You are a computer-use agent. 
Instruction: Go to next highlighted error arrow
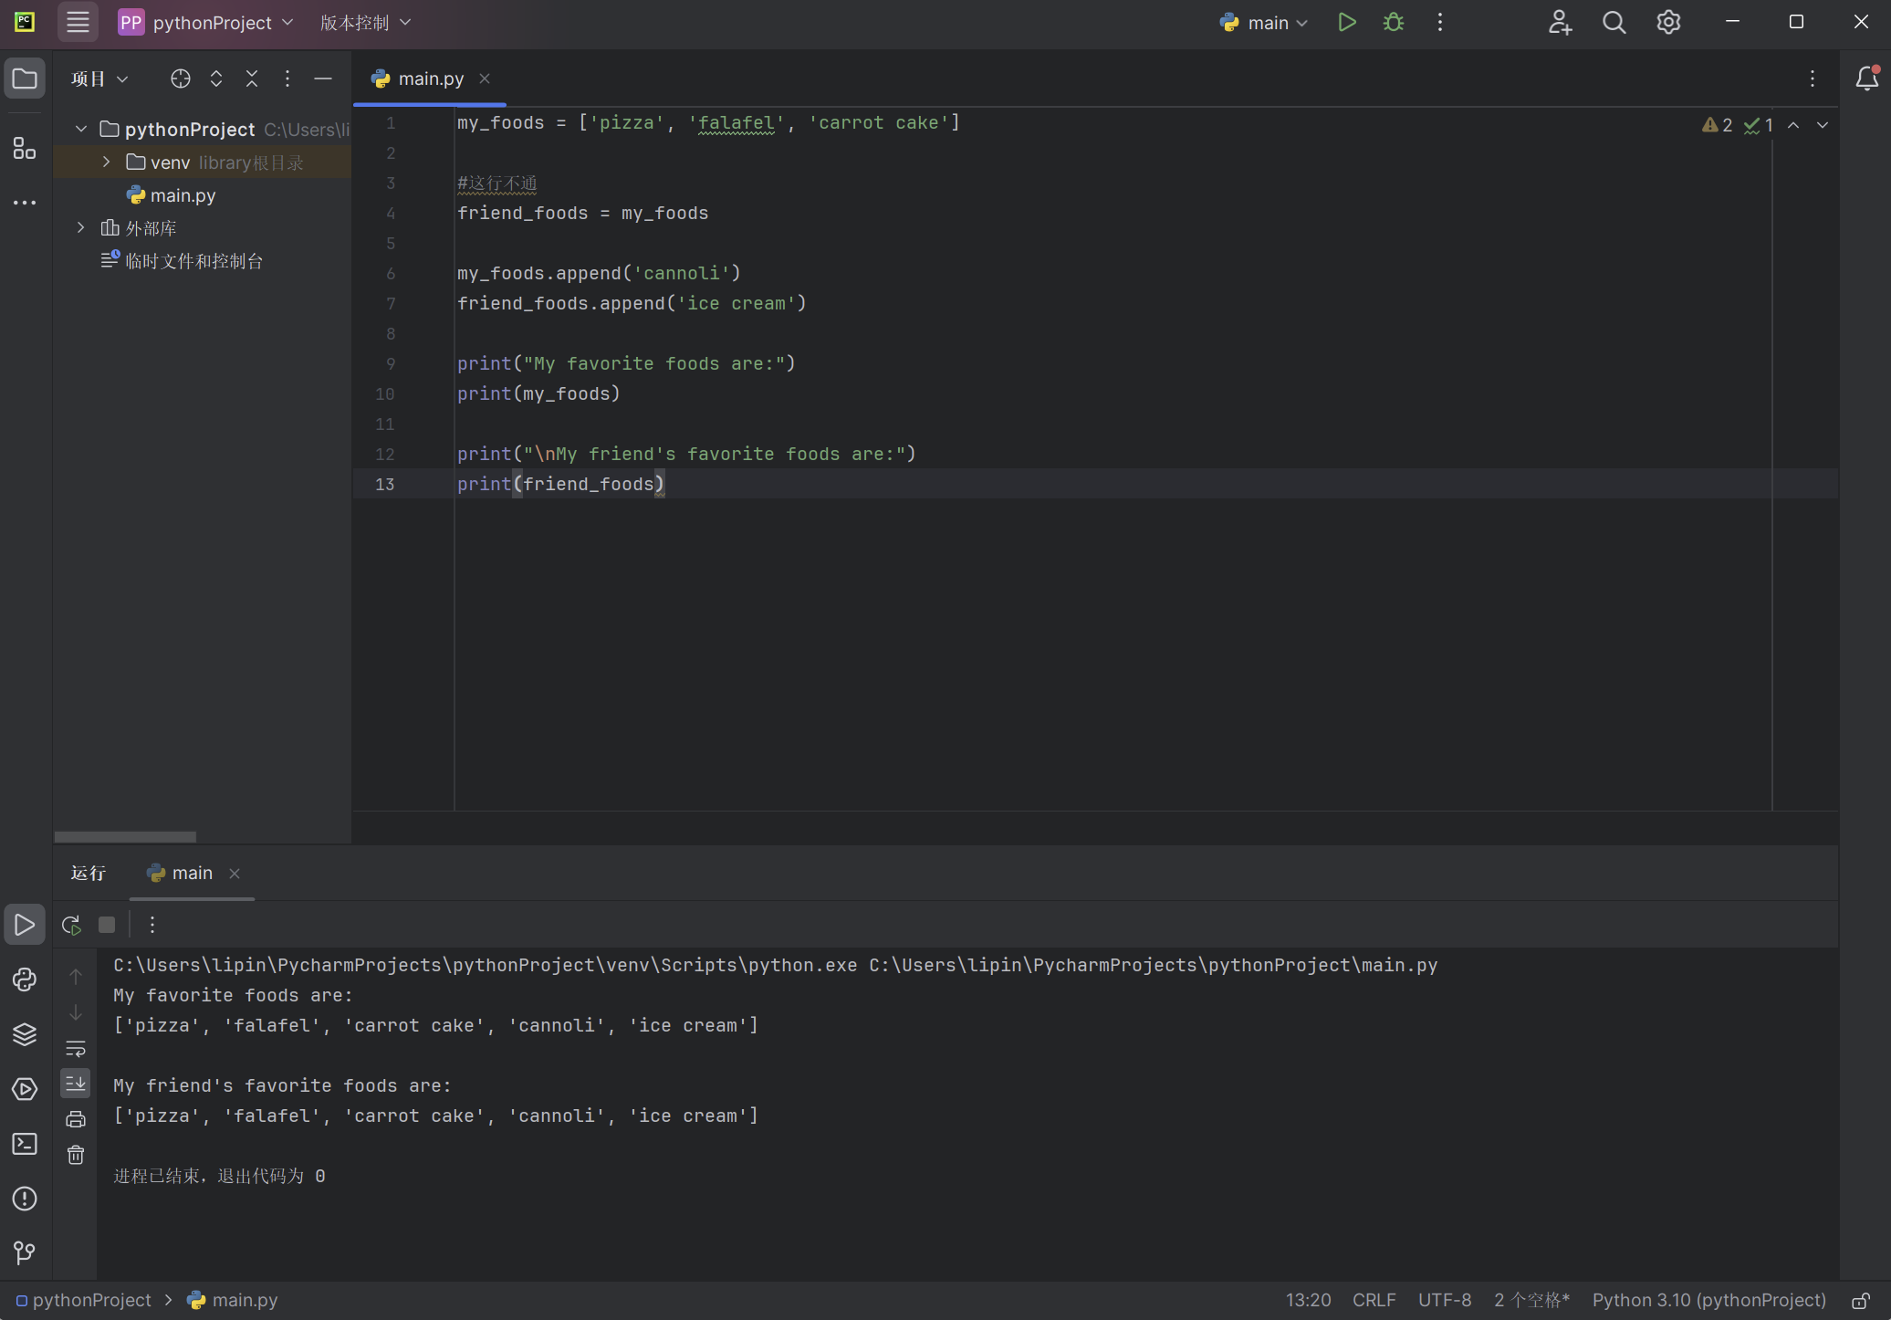point(1823,125)
